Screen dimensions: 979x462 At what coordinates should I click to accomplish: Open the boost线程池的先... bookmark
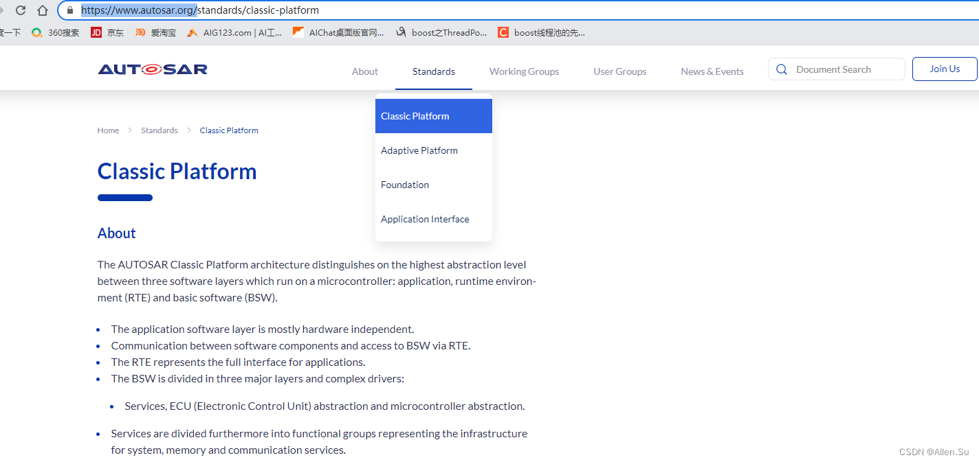point(542,32)
